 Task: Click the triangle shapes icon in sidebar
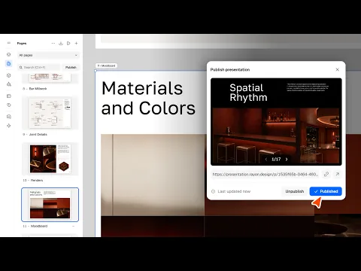click(9, 84)
